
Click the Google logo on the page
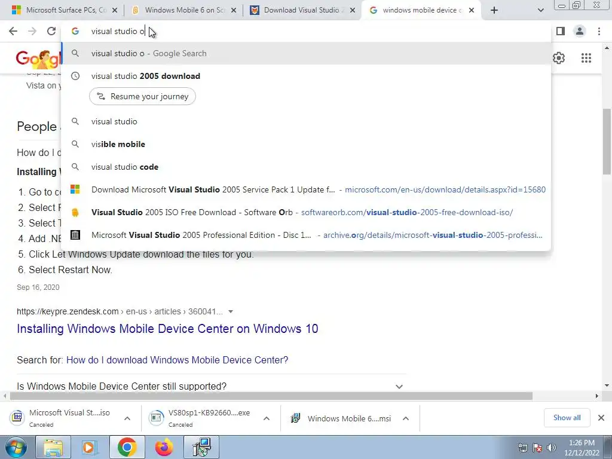[38, 59]
